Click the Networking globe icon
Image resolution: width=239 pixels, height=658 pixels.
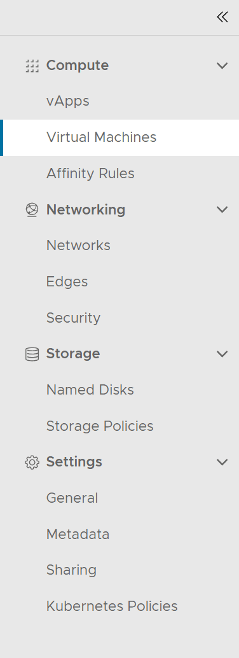click(x=32, y=210)
